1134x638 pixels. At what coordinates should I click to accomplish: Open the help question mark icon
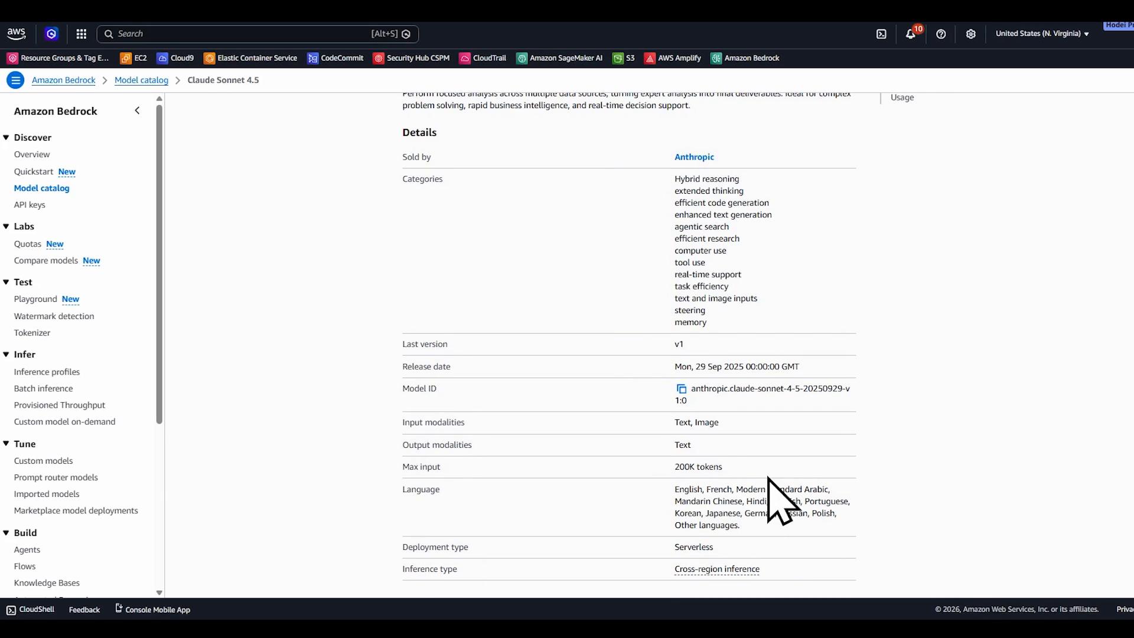tap(941, 34)
